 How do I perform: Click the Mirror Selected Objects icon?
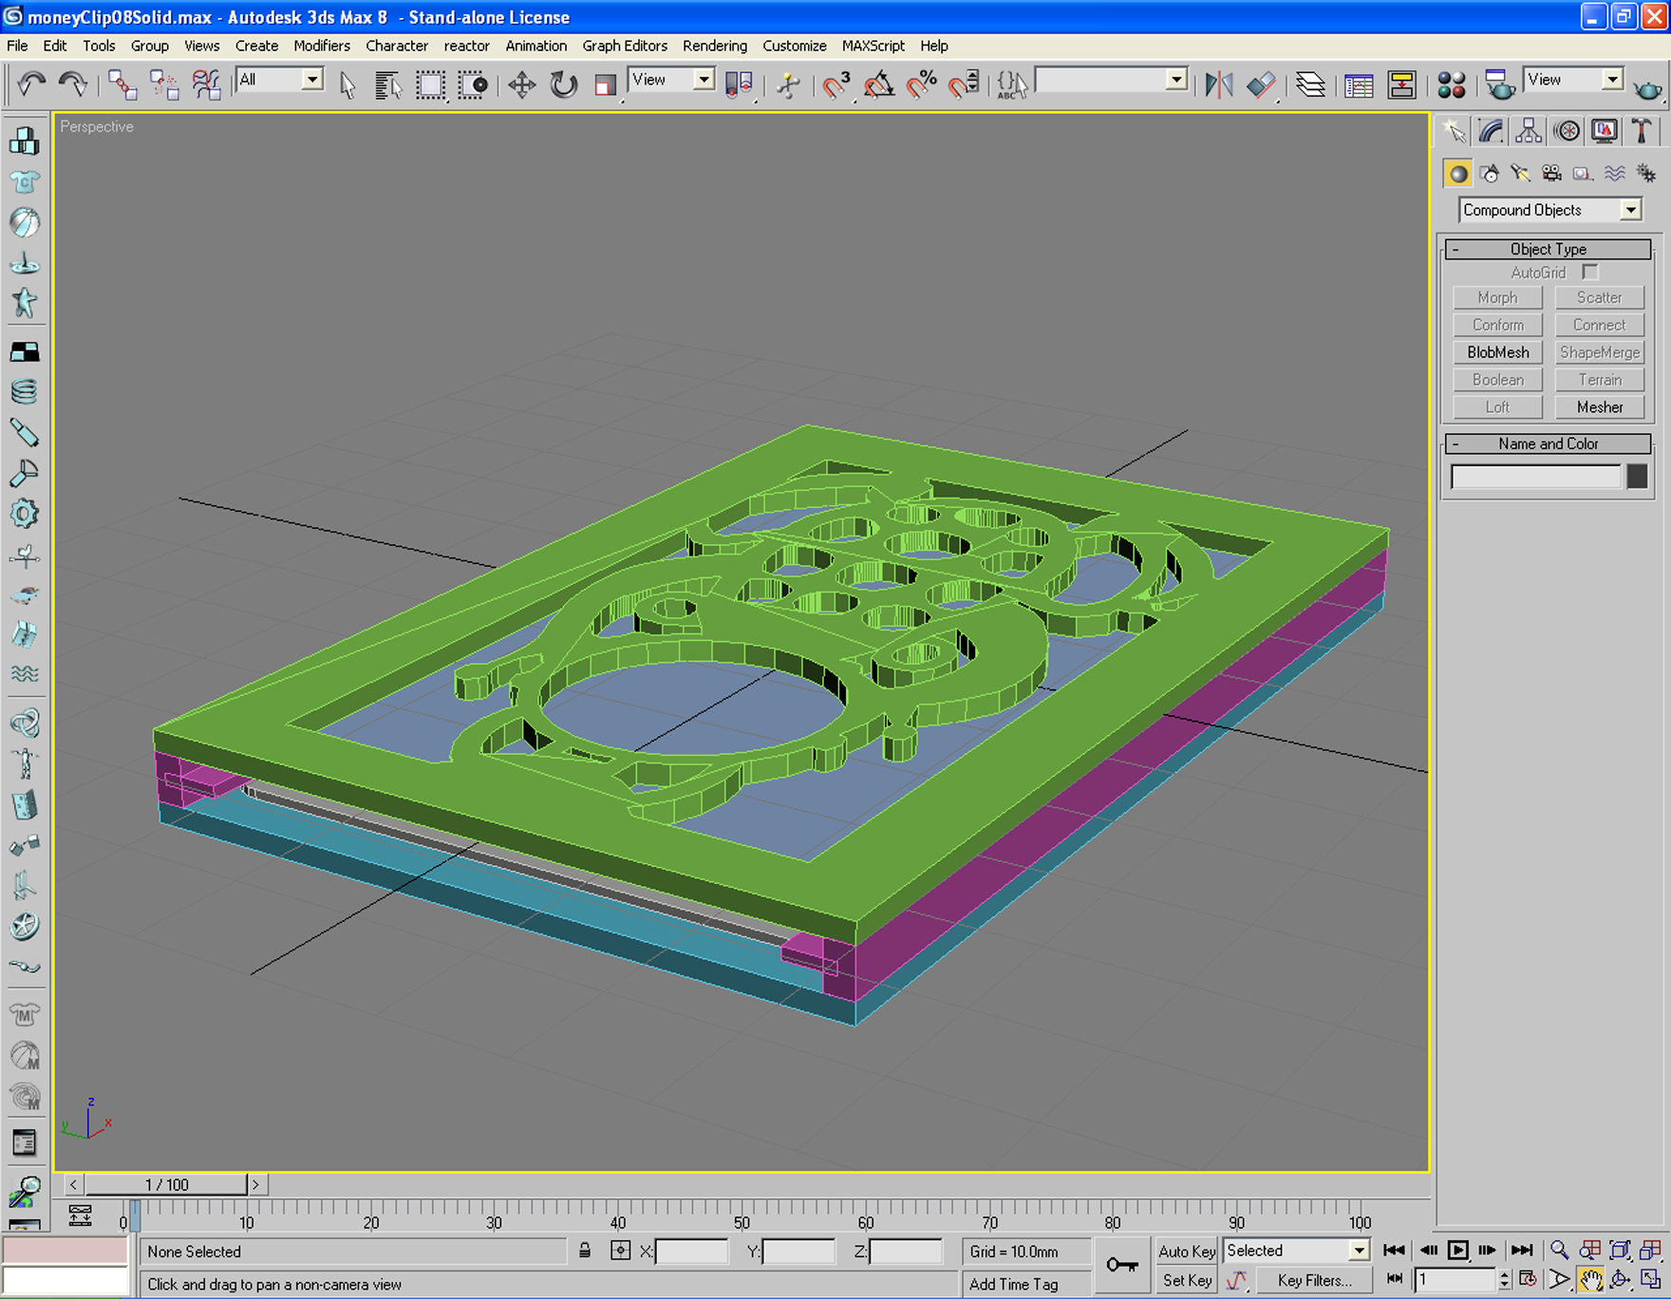click(x=1218, y=85)
